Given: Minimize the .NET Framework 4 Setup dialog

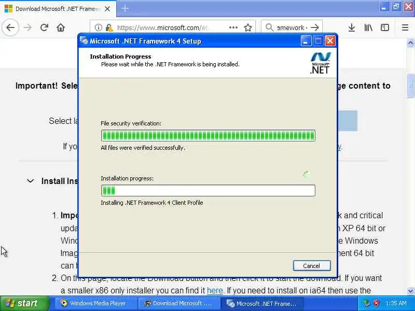Looking at the screenshot, I should click(306, 41).
